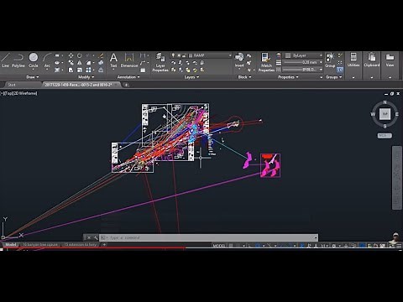Toggle group selection on/off icon
Image resolution: width=403 pixels, height=302 pixels.
point(340,70)
